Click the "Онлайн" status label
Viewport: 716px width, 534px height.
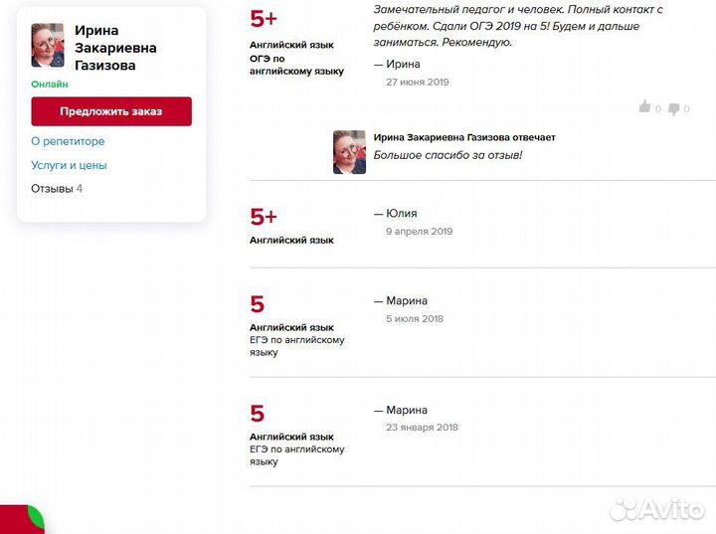click(50, 85)
